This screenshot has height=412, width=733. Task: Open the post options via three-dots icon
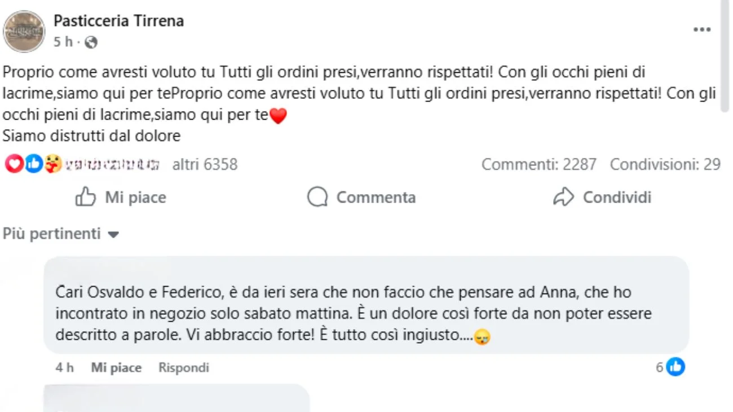[x=701, y=29]
